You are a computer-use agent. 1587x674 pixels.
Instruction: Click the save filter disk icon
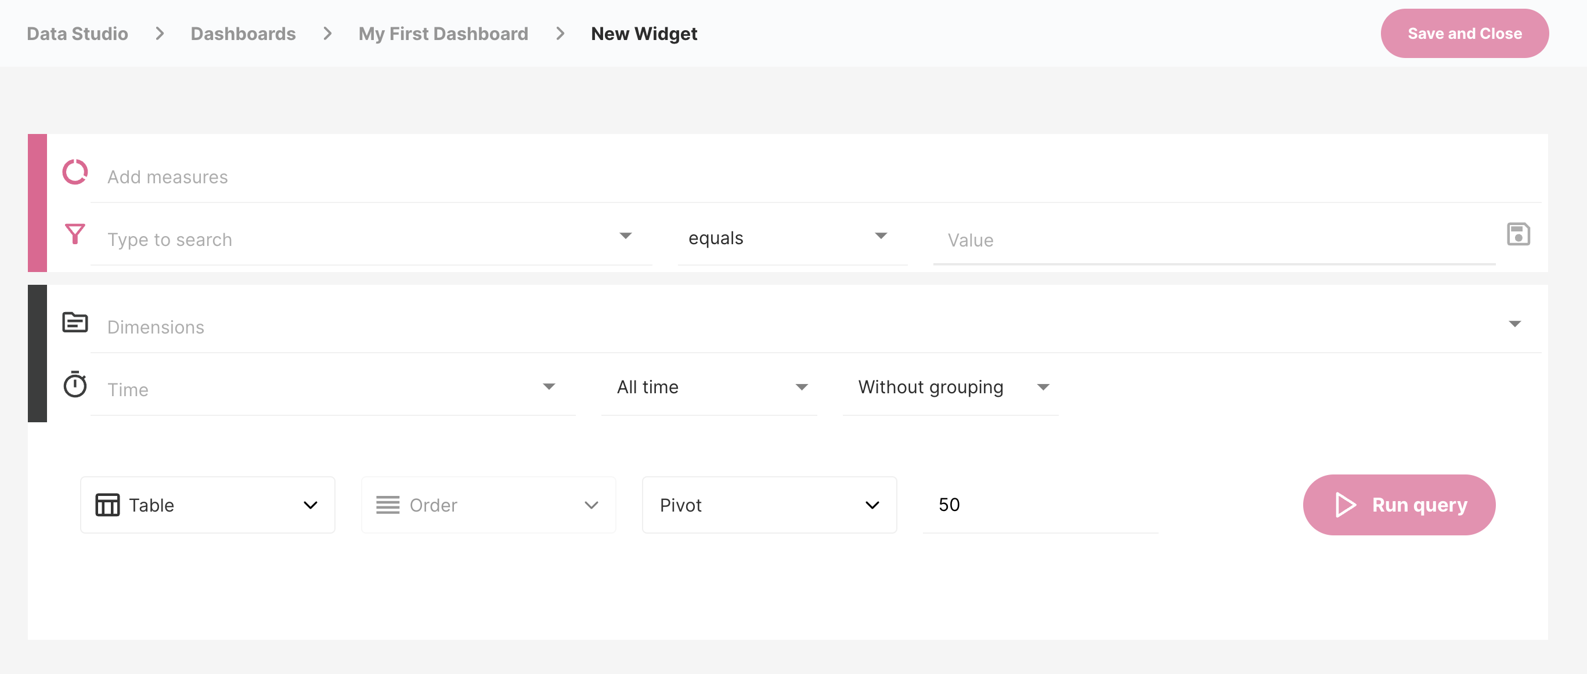[1518, 234]
